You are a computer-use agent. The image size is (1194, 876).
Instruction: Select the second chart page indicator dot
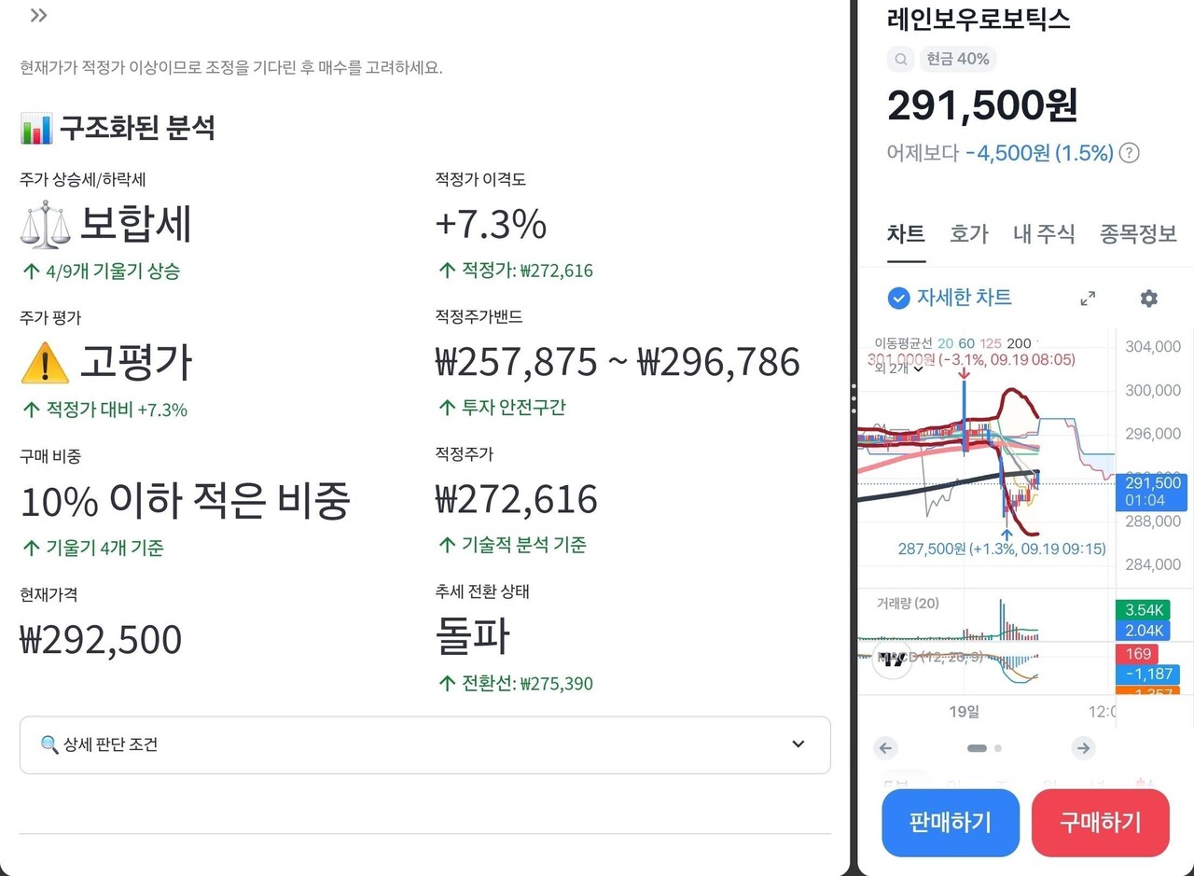point(997,748)
